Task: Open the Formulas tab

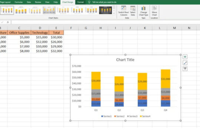Action: [19, 2]
